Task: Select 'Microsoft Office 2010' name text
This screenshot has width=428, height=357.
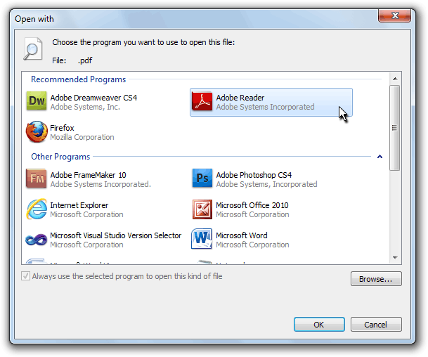Action: tap(252, 205)
